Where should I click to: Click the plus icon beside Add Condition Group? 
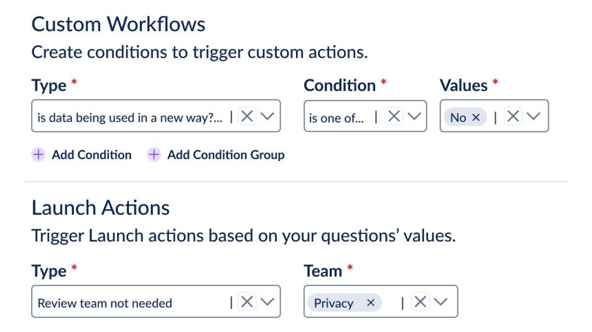[153, 155]
